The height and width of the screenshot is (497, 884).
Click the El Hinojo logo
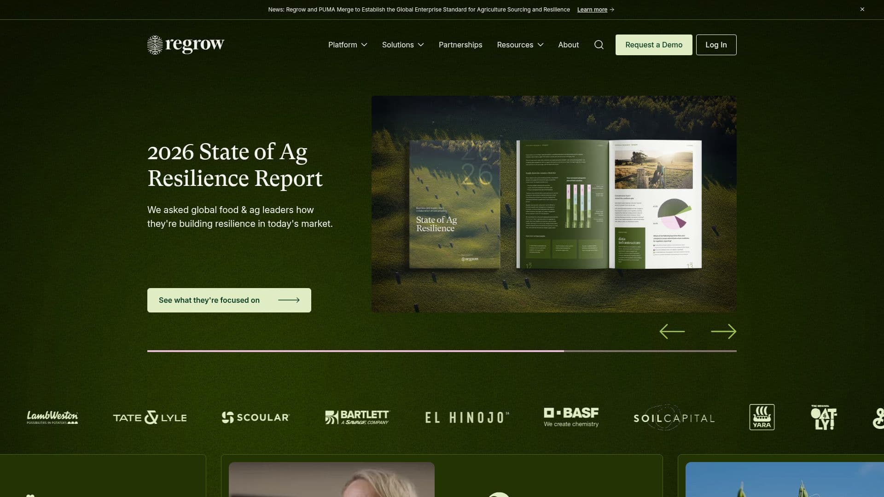(467, 418)
